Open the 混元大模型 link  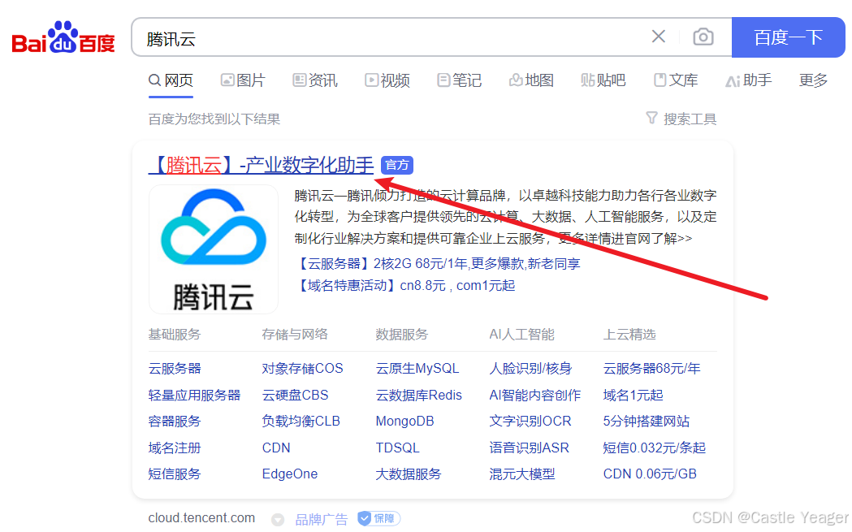pyautogui.click(x=522, y=474)
